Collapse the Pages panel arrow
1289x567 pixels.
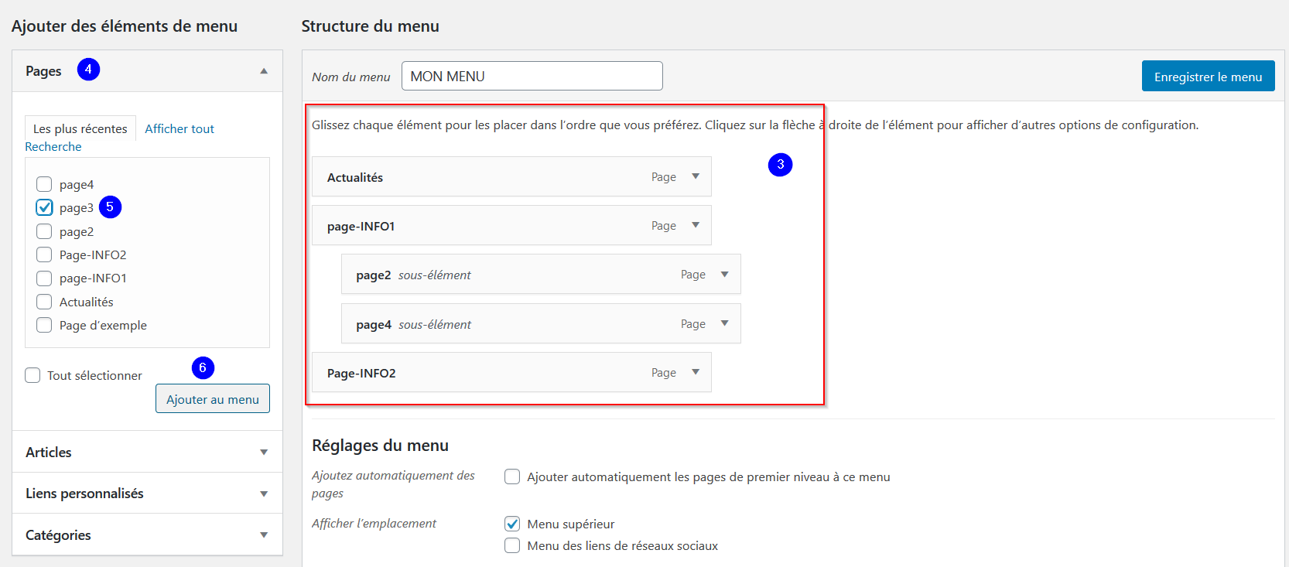[264, 70]
